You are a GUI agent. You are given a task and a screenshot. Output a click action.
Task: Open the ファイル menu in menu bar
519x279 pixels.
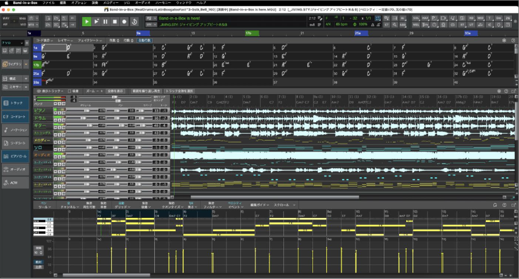49,3
